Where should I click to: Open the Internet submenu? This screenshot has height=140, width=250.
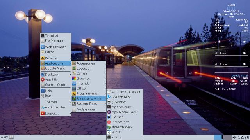[89, 84]
